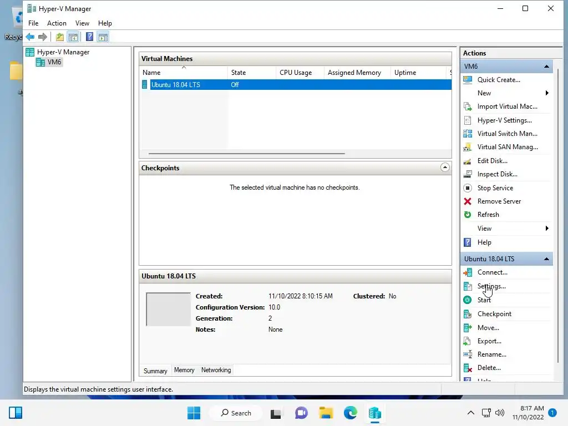The image size is (568, 426).
Task: Open the Help menu in menu bar
Action: (105, 23)
